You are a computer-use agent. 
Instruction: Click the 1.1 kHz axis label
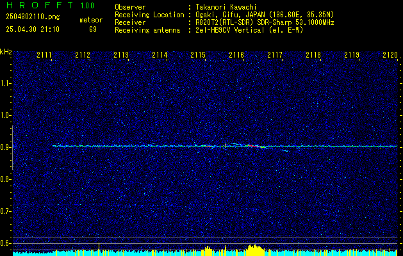point(5,83)
